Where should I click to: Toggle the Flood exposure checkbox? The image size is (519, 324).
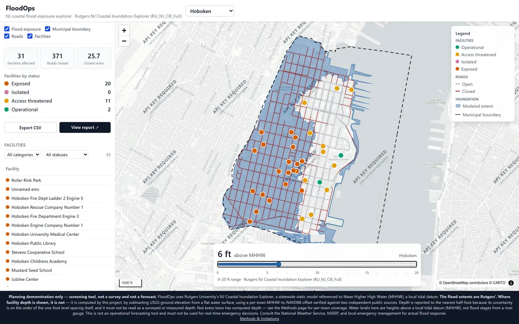[7, 29]
